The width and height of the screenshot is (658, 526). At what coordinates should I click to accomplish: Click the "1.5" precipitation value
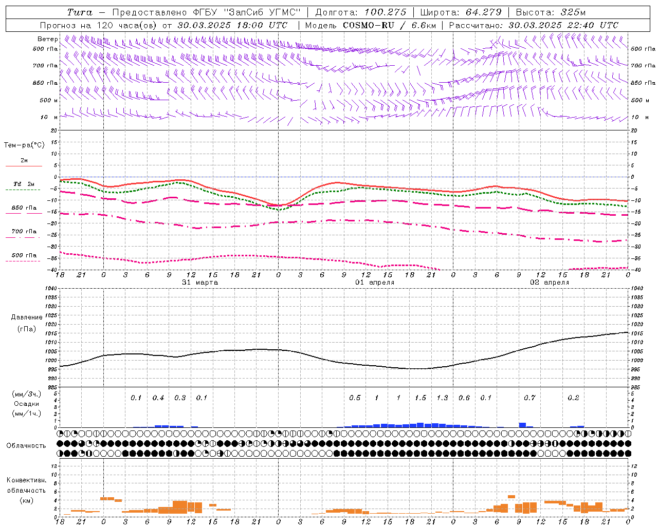click(421, 398)
